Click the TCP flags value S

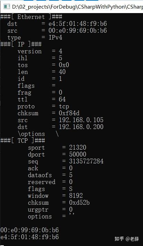coord(71,189)
